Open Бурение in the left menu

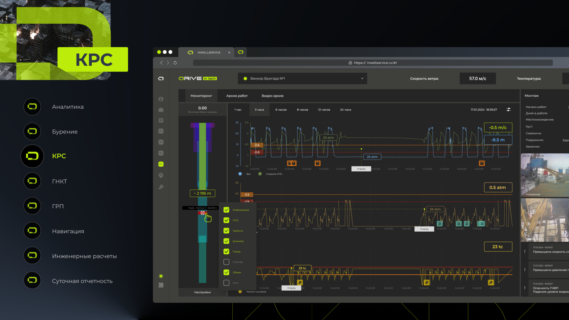click(x=65, y=132)
